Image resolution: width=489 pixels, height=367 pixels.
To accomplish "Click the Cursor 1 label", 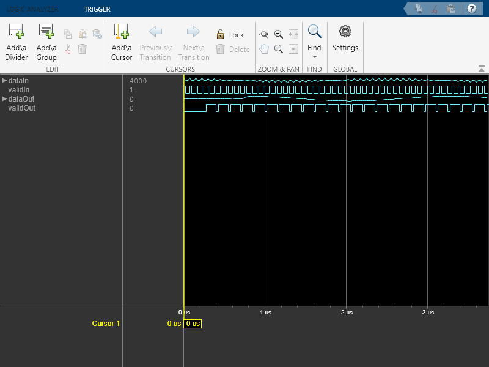I will point(106,323).
